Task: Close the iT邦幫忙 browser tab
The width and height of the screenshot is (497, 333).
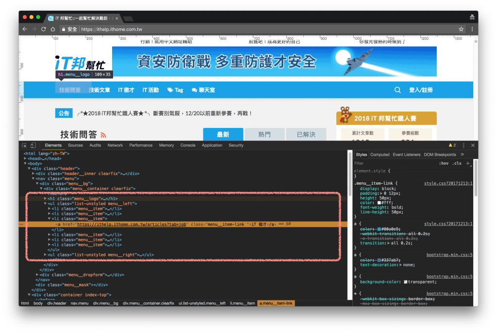Action: click(x=116, y=18)
